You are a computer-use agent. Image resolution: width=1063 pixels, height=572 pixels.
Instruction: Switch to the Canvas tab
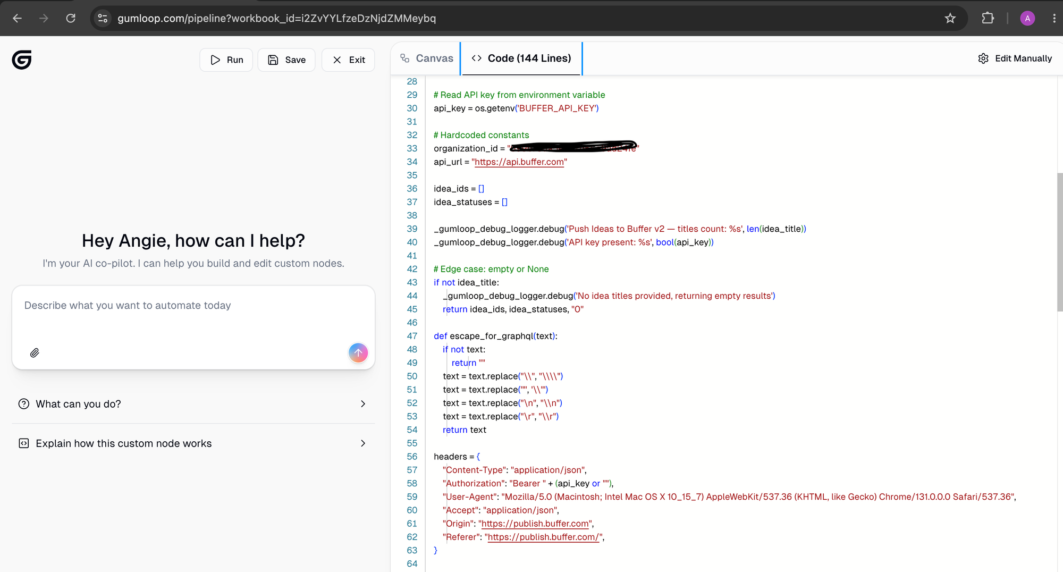[x=427, y=58]
